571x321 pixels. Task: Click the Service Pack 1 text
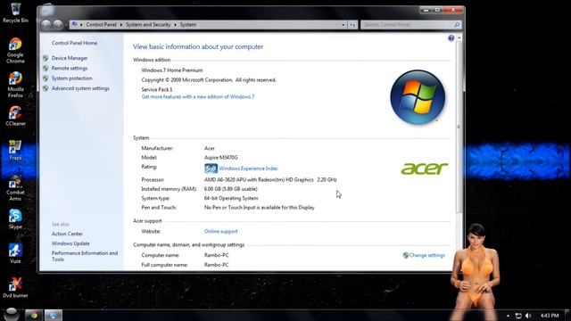[x=157, y=89]
